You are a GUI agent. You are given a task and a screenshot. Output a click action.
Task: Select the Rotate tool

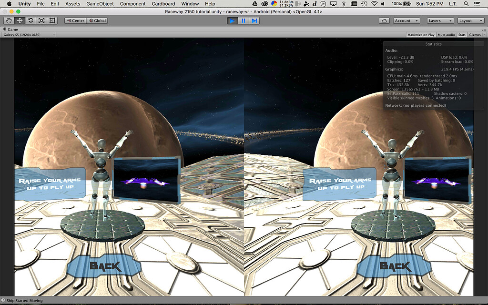tap(30, 20)
